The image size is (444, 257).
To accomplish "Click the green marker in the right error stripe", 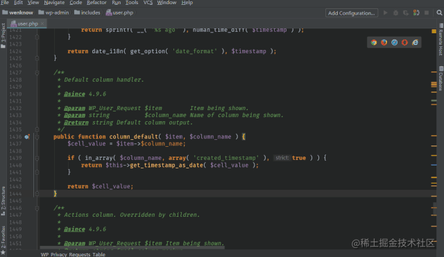I will click(434, 100).
